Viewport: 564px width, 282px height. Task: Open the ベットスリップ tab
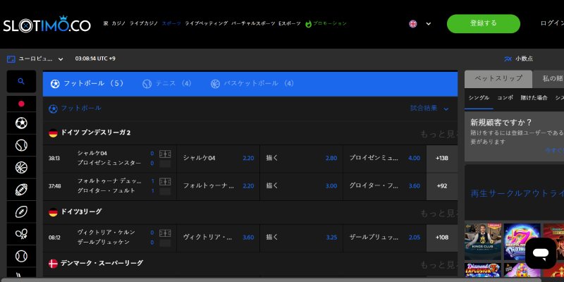pyautogui.click(x=498, y=79)
